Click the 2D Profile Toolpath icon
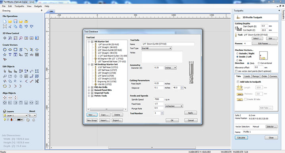The height and width of the screenshot is (153, 285). tap(238, 17)
